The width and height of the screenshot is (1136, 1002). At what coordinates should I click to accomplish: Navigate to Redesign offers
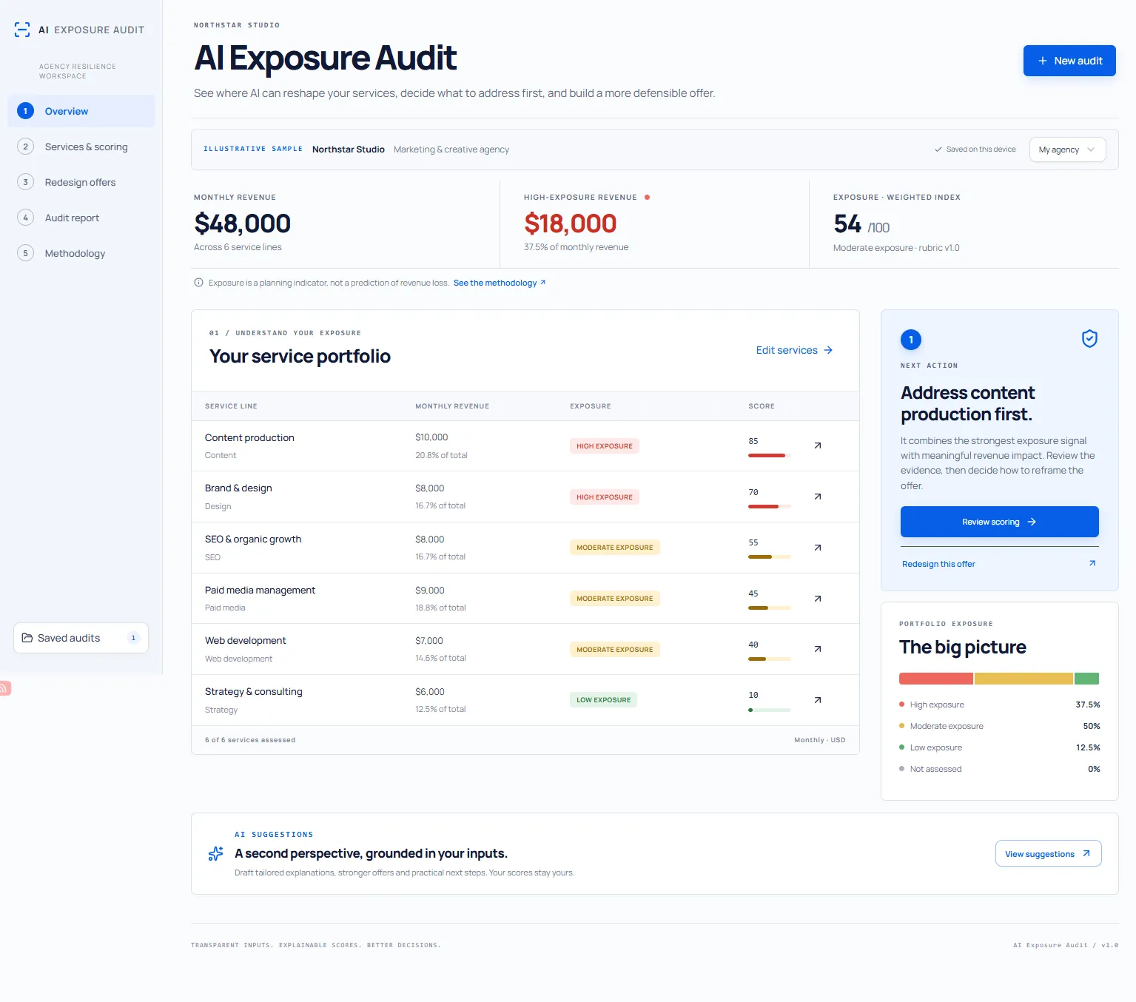[81, 182]
